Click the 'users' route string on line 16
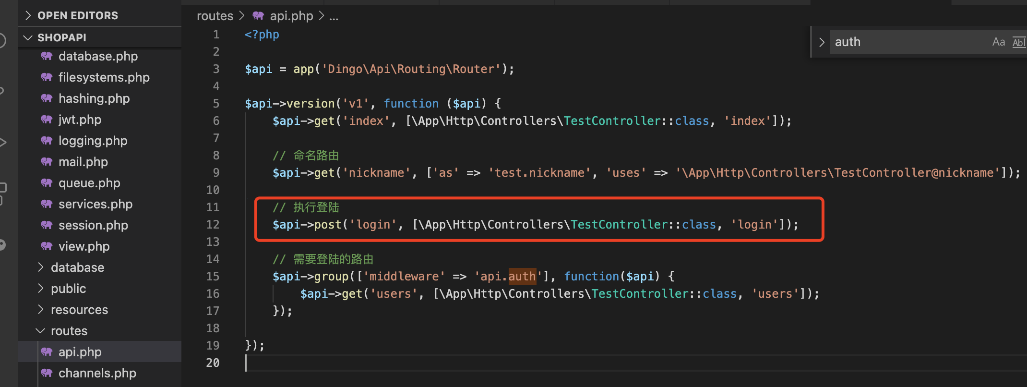This screenshot has width=1027, height=387. pyautogui.click(x=394, y=294)
